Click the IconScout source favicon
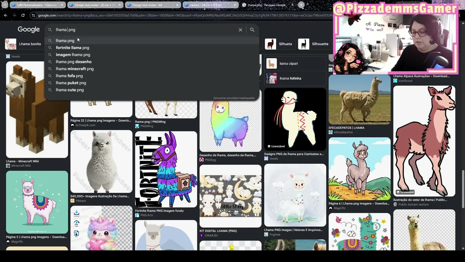Viewport: 465px width, 262px height. coord(395,81)
